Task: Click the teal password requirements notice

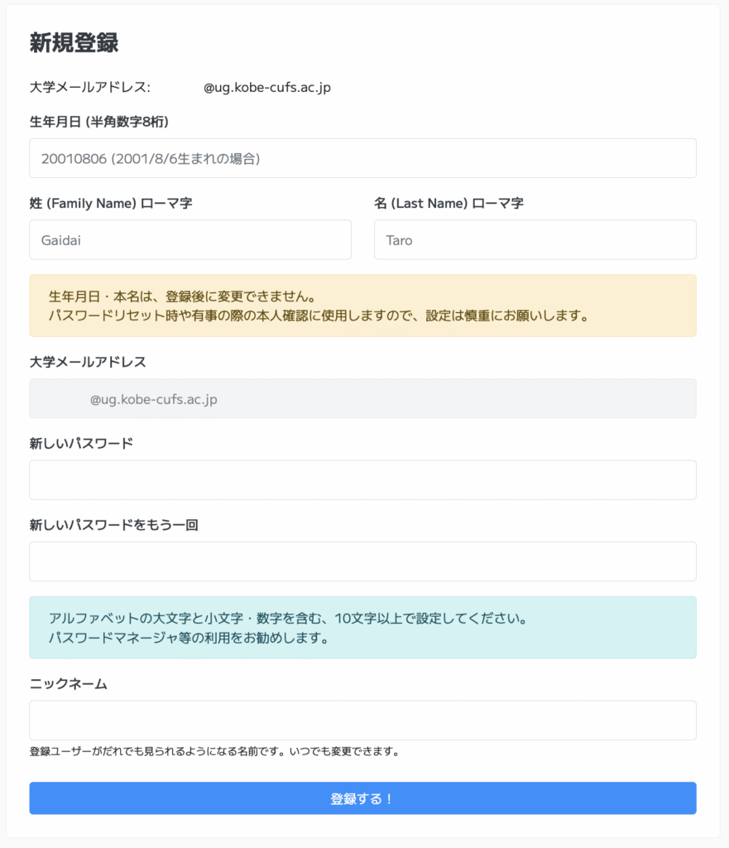Action: 362,628
